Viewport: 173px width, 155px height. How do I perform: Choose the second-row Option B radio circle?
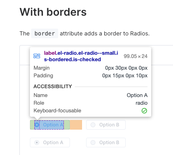(x=93, y=143)
